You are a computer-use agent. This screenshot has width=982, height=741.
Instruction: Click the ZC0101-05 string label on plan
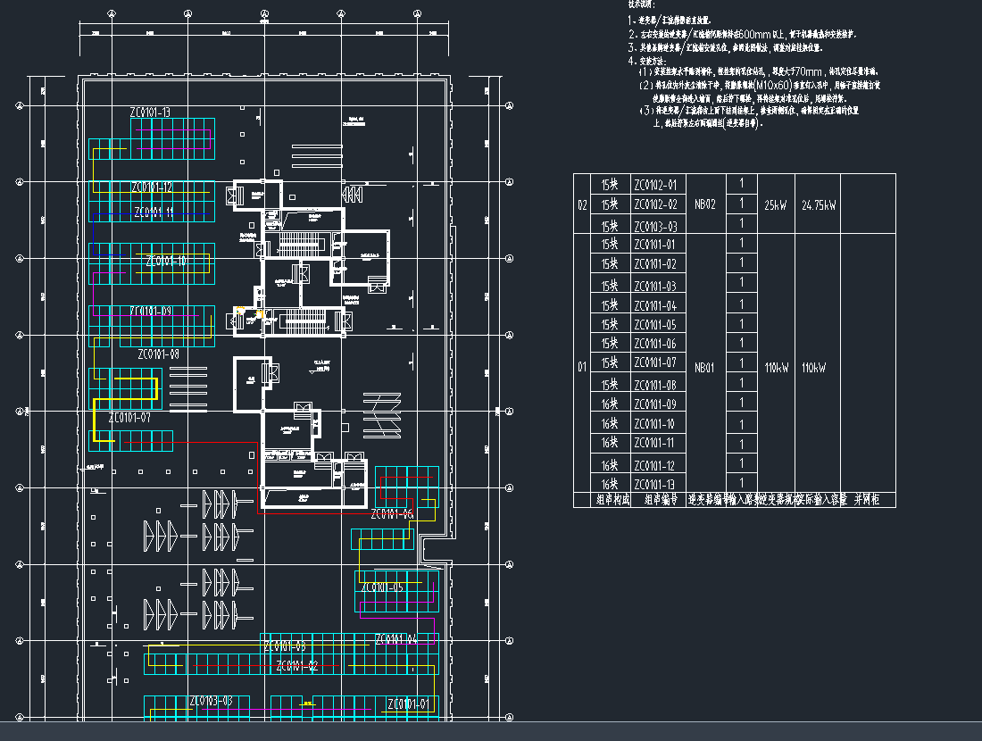click(x=382, y=587)
